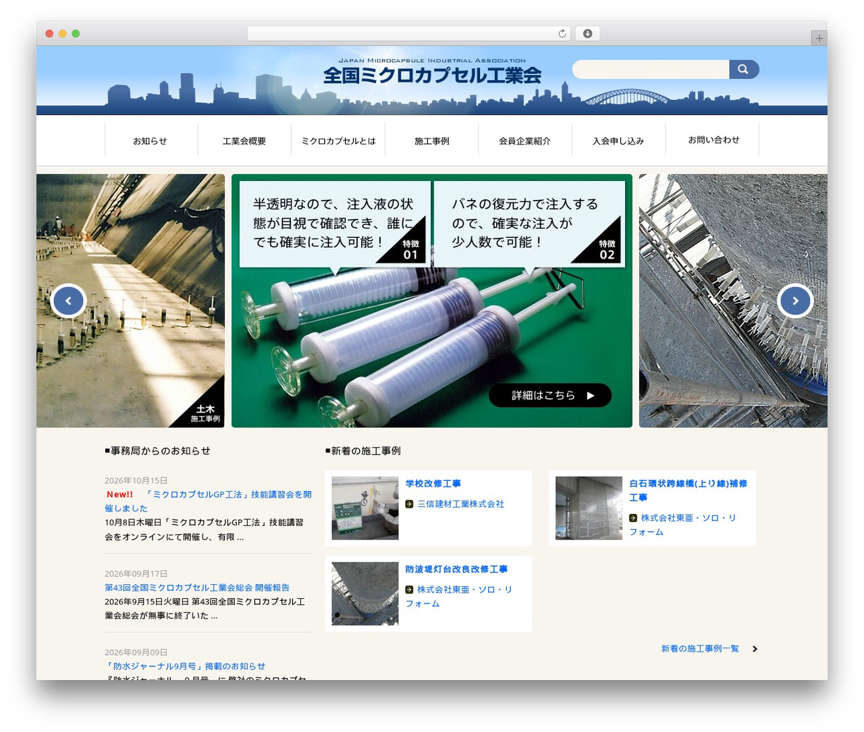Click the date 2026年10月15日
The image size is (864, 732).
coord(136,481)
